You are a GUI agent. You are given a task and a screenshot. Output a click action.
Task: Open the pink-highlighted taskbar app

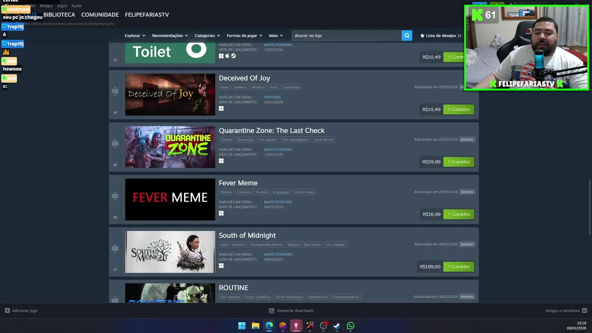[296, 326]
